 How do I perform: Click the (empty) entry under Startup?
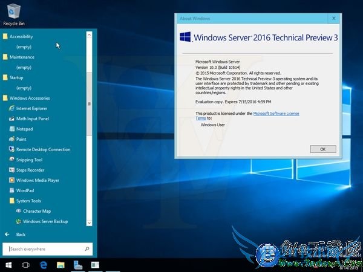(x=24, y=88)
